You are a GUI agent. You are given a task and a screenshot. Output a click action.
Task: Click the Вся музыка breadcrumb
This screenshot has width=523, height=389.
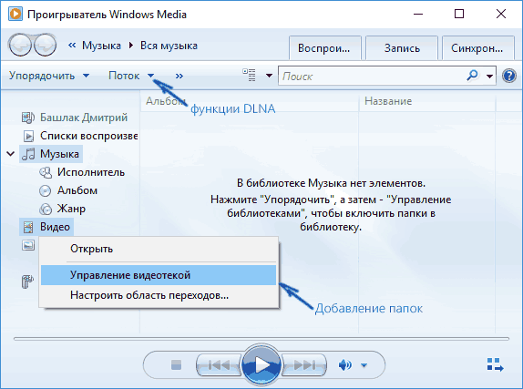coord(169,46)
